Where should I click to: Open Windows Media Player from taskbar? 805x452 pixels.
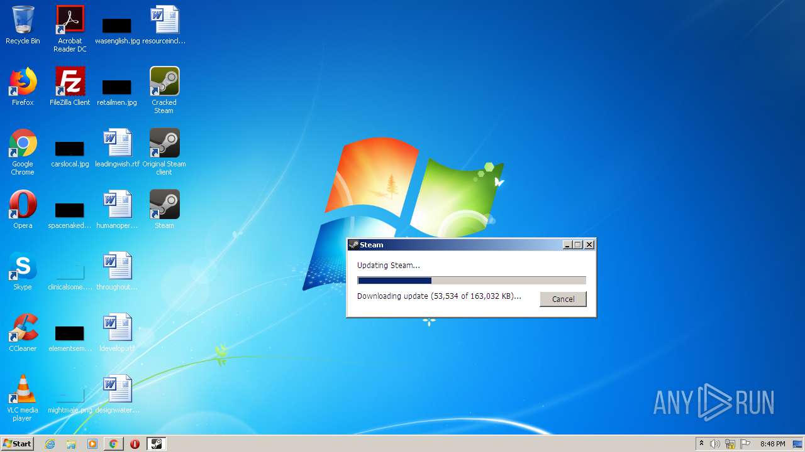pyautogui.click(x=92, y=444)
